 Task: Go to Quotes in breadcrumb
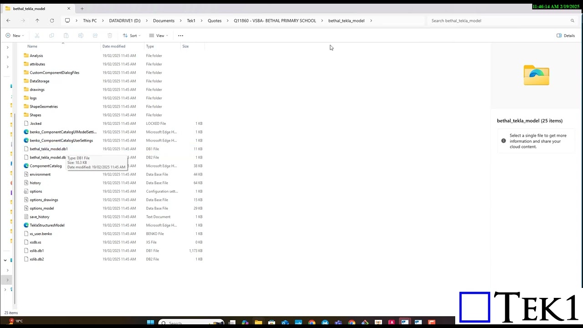[215, 20]
